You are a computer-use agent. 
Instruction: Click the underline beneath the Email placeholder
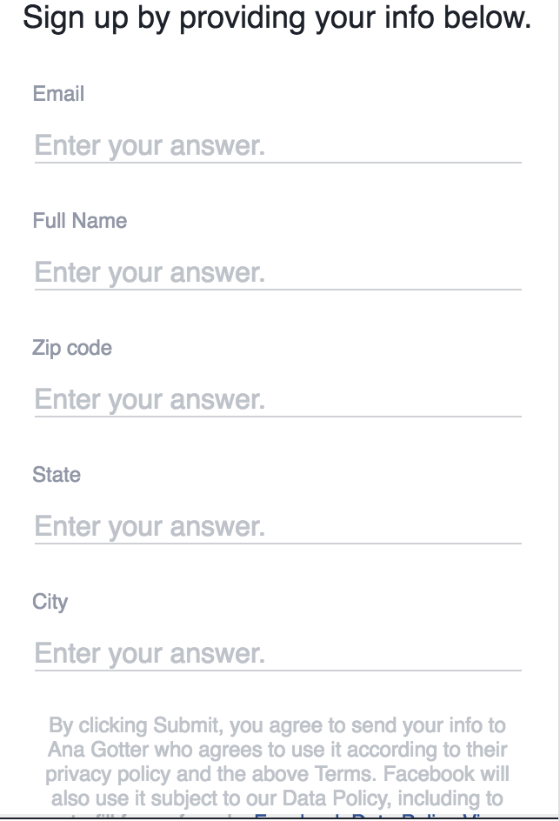[278, 163]
